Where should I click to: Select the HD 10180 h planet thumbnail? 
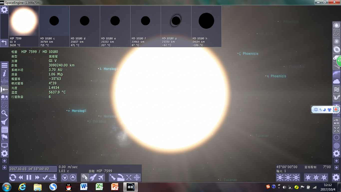(206, 26)
